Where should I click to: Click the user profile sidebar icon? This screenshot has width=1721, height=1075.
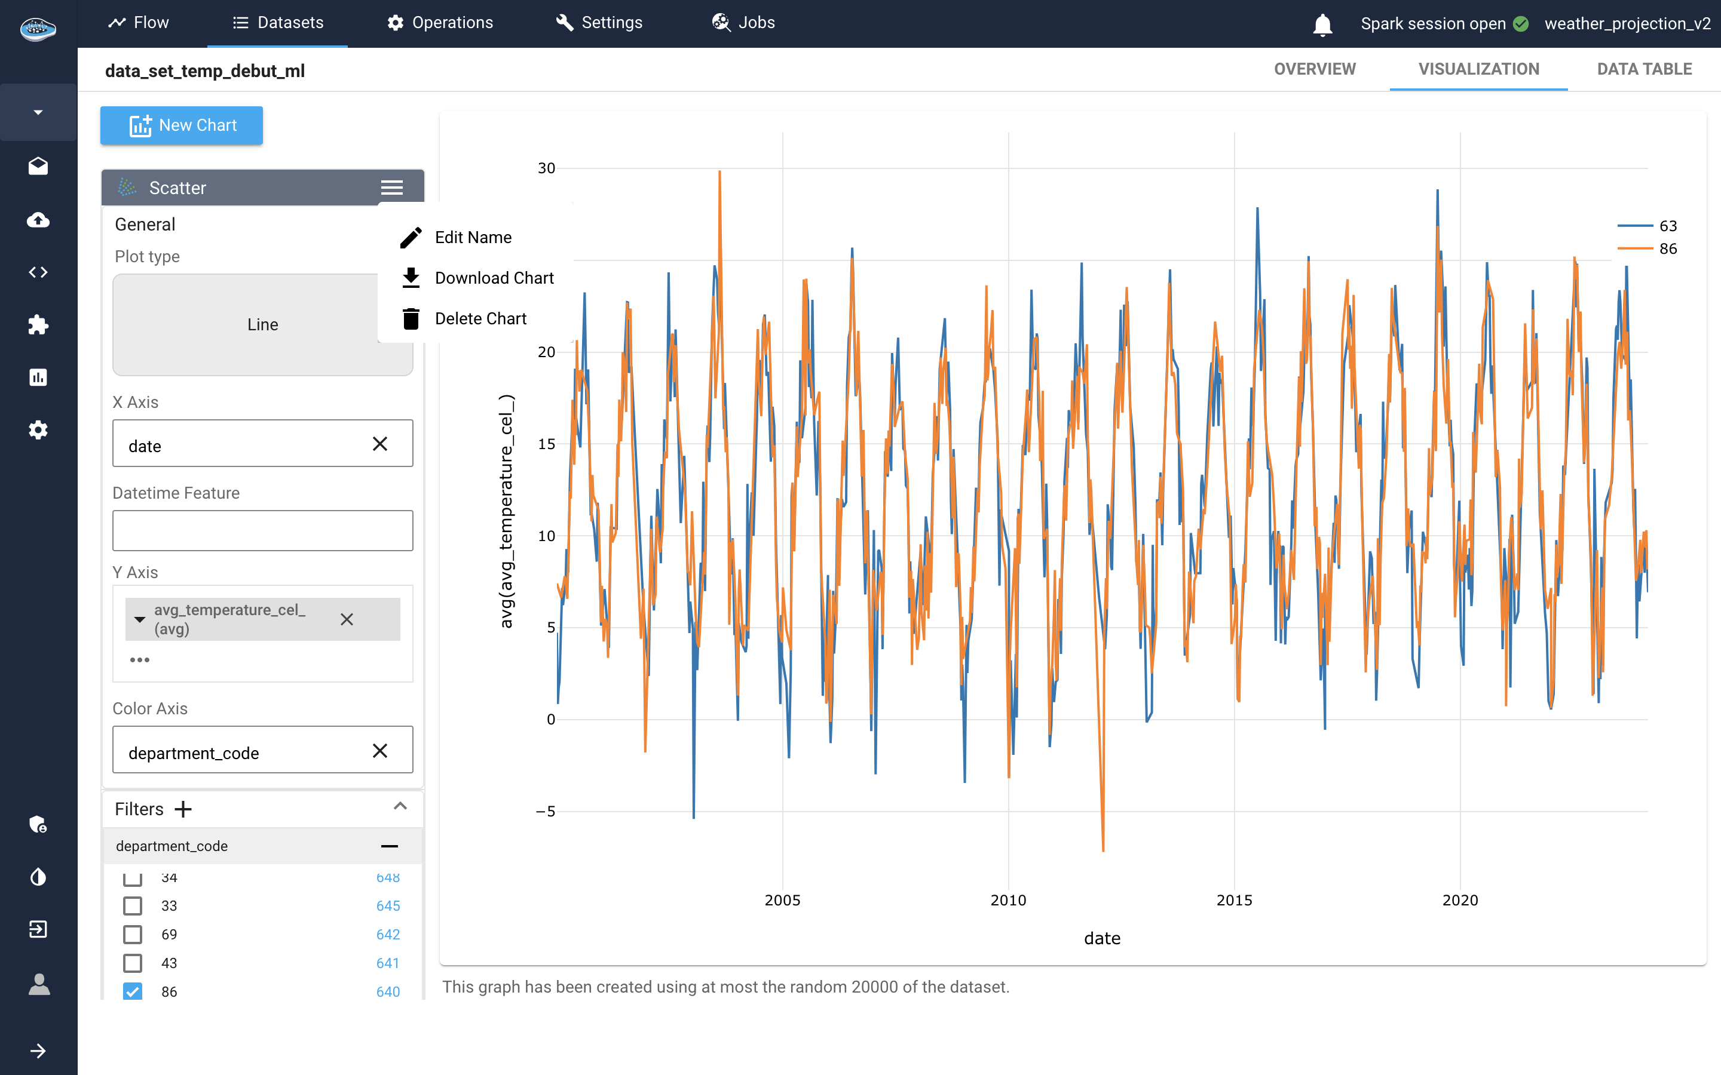38,985
